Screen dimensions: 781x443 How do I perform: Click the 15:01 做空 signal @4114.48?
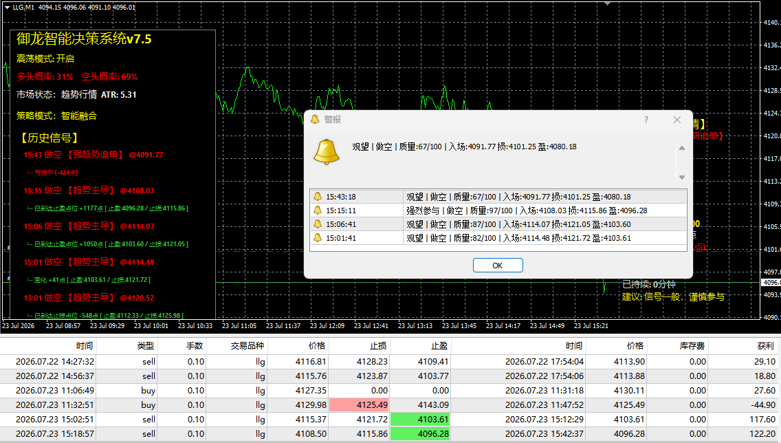click(89, 262)
